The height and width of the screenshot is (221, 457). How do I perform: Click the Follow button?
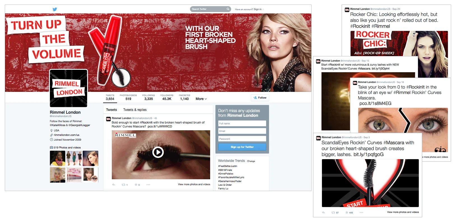tap(260, 98)
